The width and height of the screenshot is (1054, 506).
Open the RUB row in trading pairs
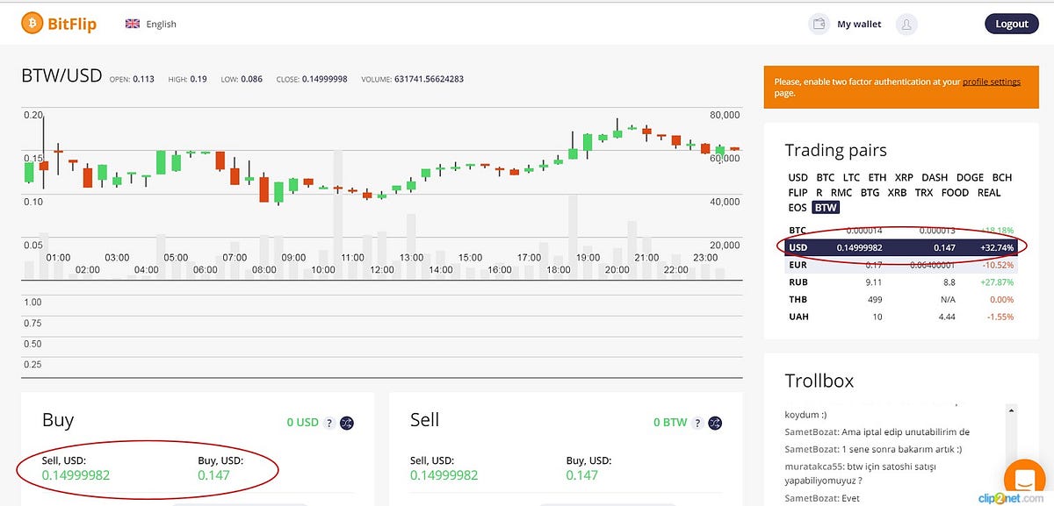902,282
